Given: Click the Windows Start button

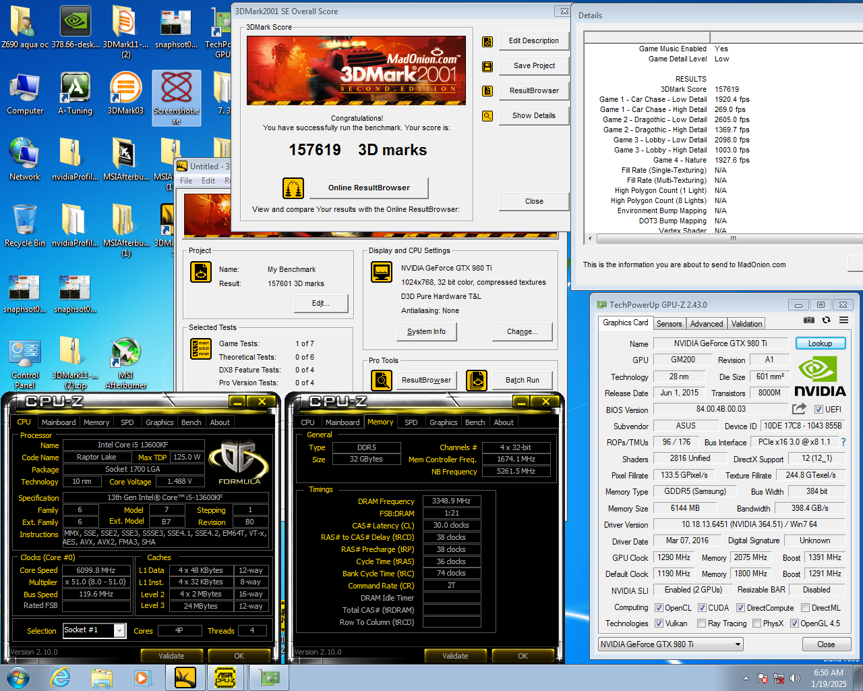Looking at the screenshot, I should (18, 678).
